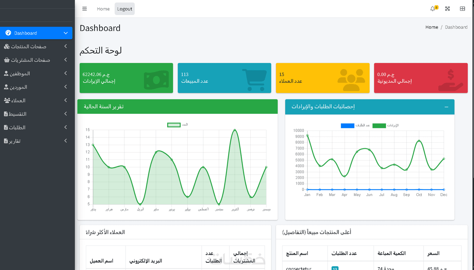The image size is (474, 270).
Task: Click the Logout link in top bar
Action: pos(125,9)
